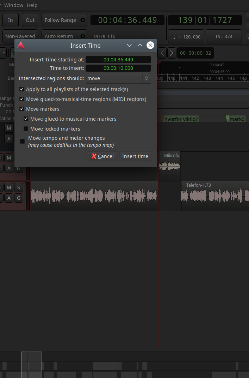
Task: Roll up the Insert Time dialog
Action: pyautogui.click(x=139, y=46)
